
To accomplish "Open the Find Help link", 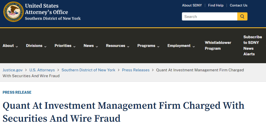I will tap(216, 5).
